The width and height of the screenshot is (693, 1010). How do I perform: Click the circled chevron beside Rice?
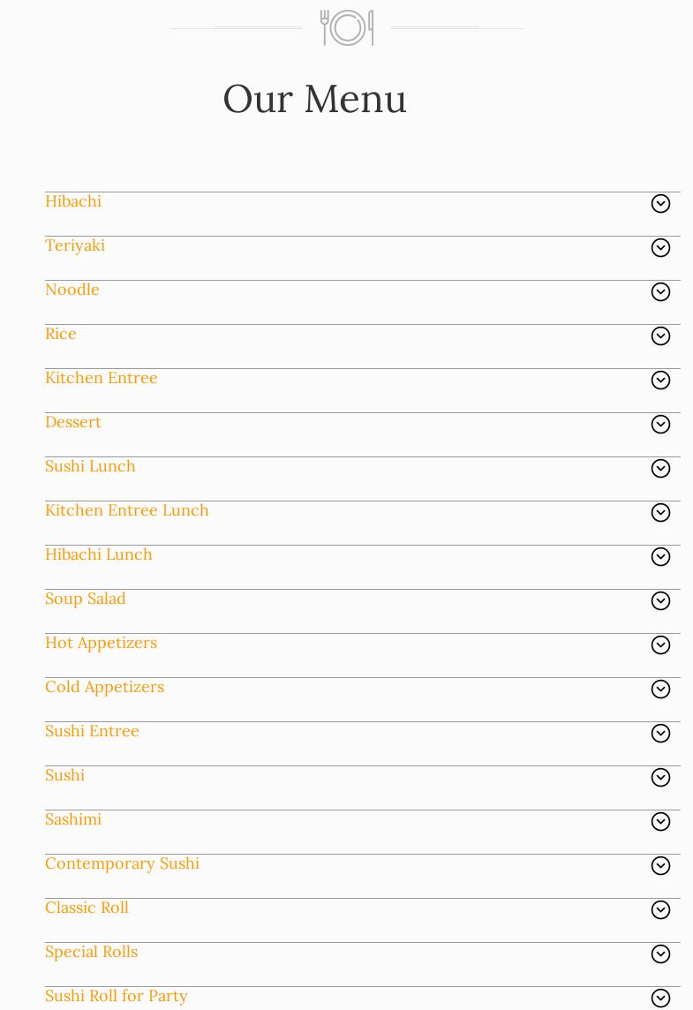pos(660,336)
